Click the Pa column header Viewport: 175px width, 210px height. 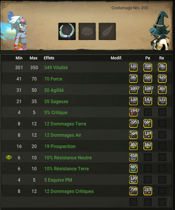pyautogui.click(x=148, y=58)
